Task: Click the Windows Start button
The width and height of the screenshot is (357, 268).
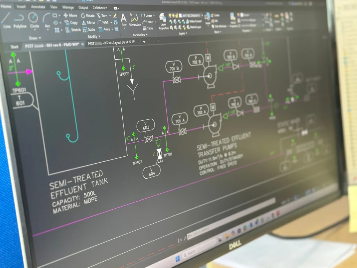Action: click(x=177, y=259)
